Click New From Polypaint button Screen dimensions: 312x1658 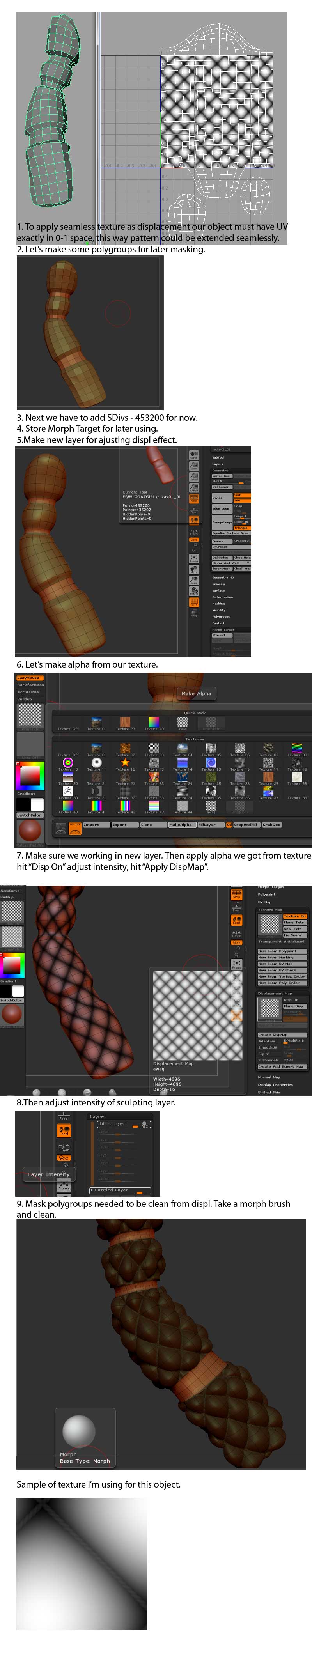coord(282,951)
